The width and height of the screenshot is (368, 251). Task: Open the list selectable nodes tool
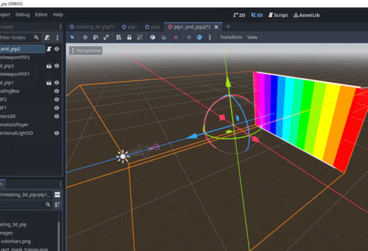pos(119,37)
